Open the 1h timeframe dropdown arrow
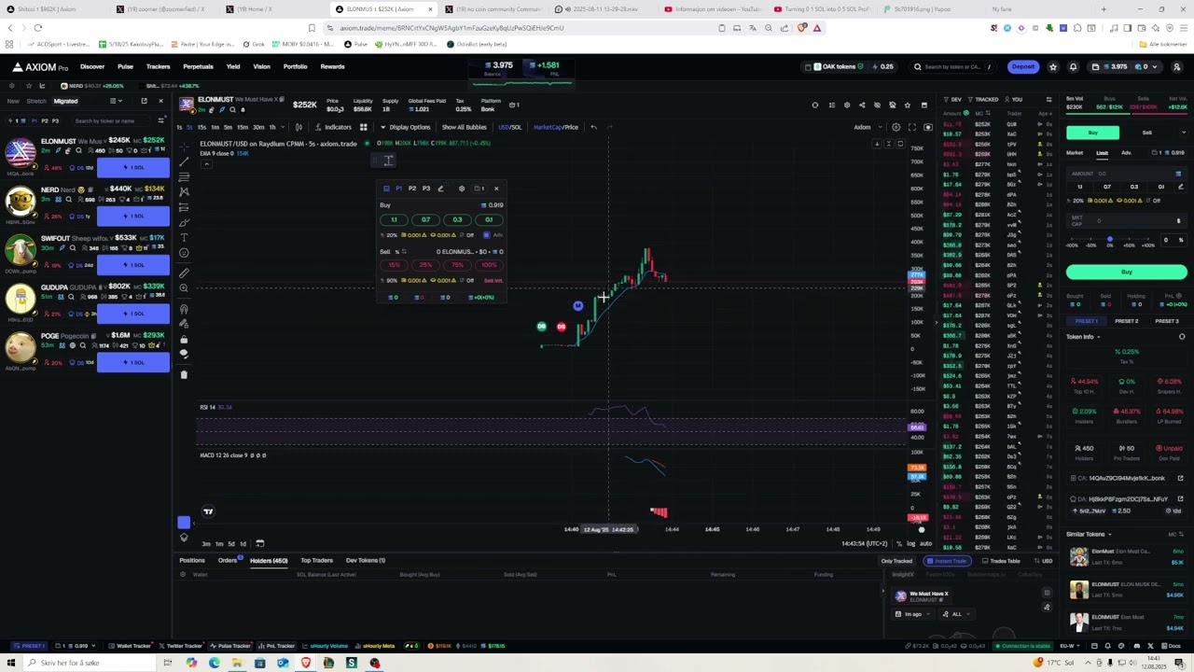This screenshot has height=672, width=1194. [285, 127]
